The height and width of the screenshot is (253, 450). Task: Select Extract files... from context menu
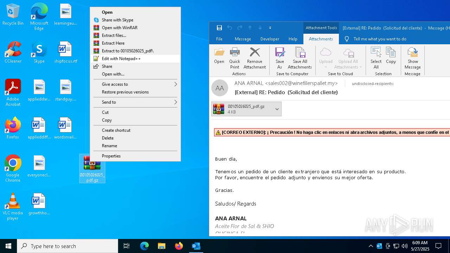(135, 35)
